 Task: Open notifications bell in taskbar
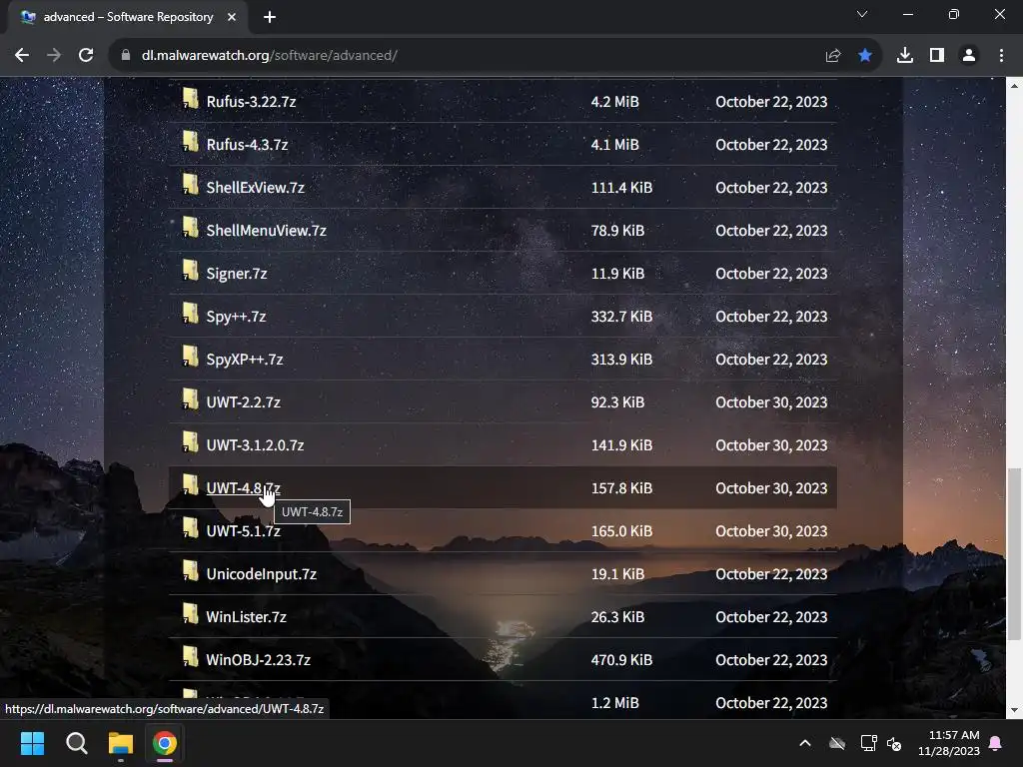(996, 743)
